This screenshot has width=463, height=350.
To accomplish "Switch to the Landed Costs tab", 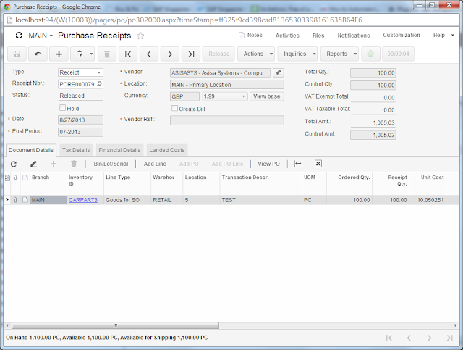I will point(167,150).
